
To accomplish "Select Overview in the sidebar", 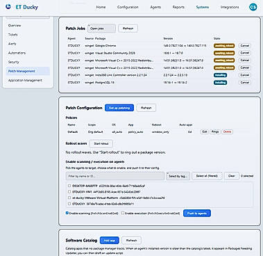I will tap(15, 26).
